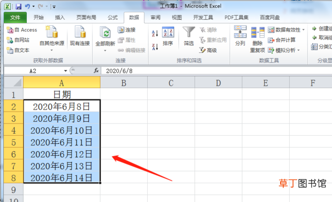Select column E header
332x202 pixels.
pyautogui.click(x=266, y=82)
